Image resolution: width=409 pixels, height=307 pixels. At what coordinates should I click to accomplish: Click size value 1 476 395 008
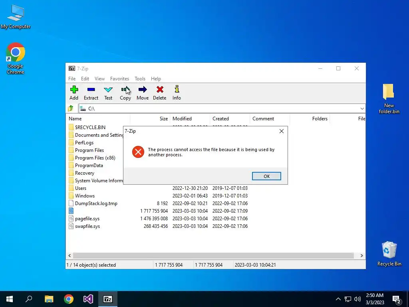[154, 219]
